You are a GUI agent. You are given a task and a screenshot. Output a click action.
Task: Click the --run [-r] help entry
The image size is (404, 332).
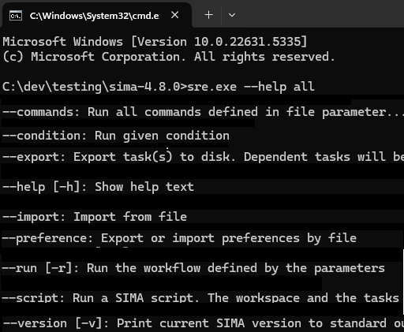[x=193, y=268]
